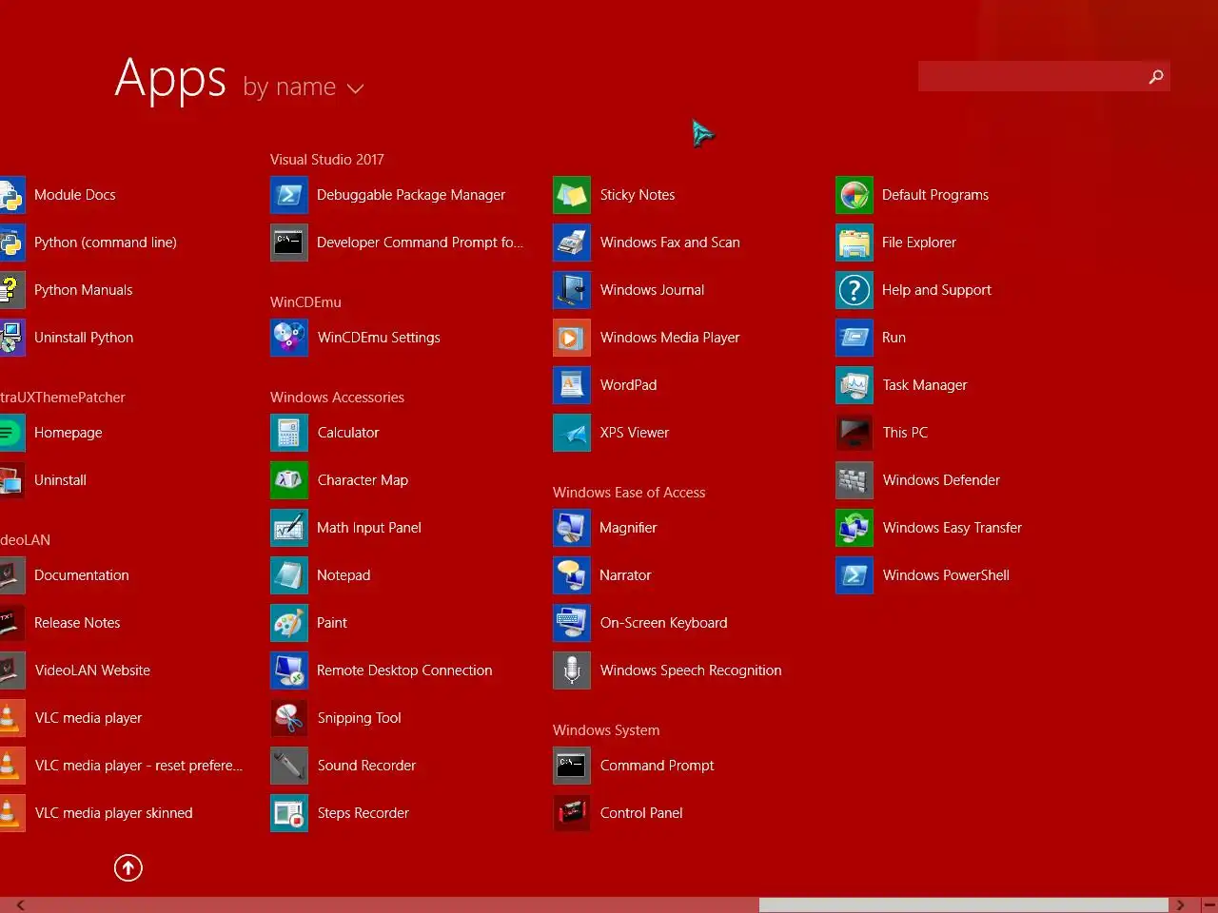Launch Task Manager icon
Image resolution: width=1218 pixels, height=913 pixels.
(855, 385)
